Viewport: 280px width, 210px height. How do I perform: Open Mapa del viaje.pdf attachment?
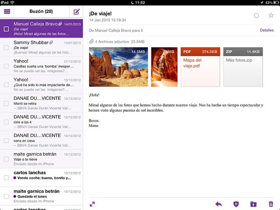pos(200,67)
